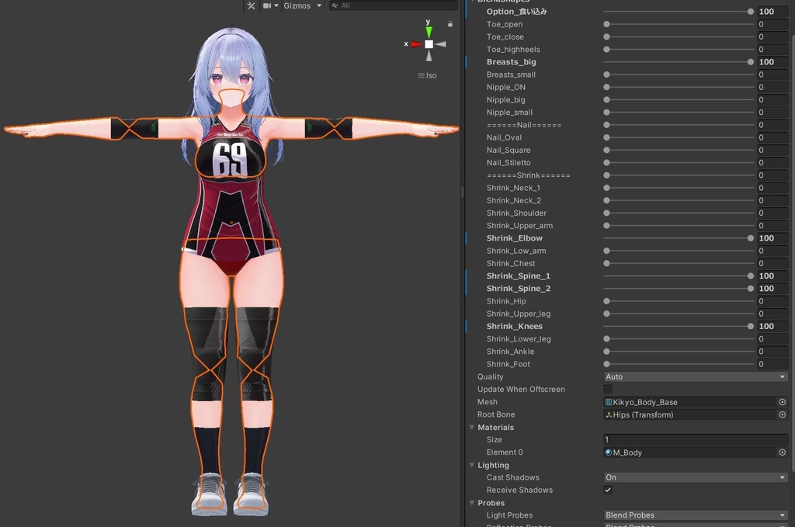795x527 pixels.
Task: Click the Shrink_Spine_1 value field
Action: pyautogui.click(x=772, y=276)
